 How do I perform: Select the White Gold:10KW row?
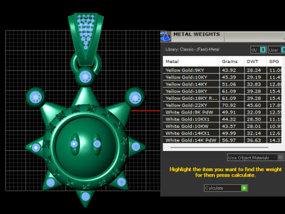[222, 126]
